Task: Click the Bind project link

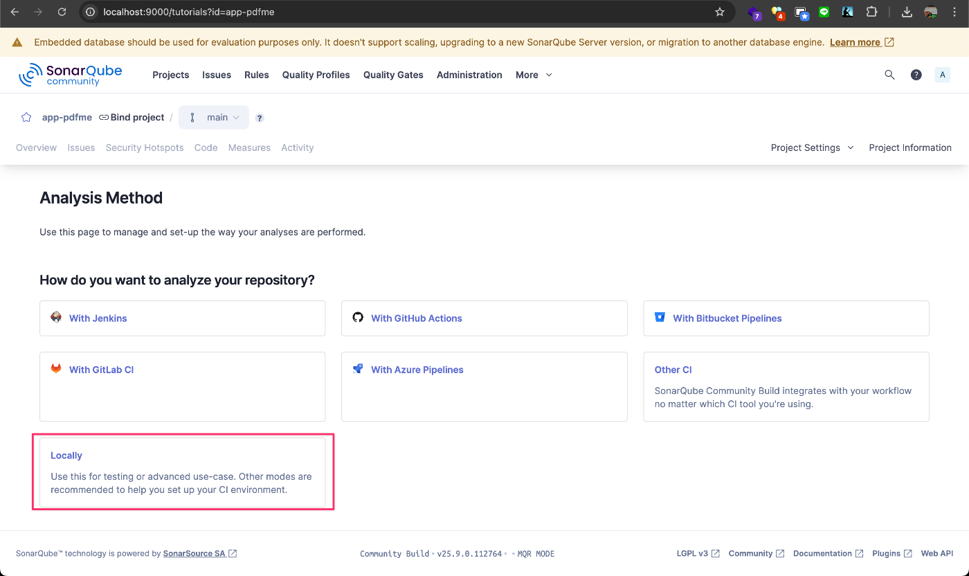Action: point(132,117)
